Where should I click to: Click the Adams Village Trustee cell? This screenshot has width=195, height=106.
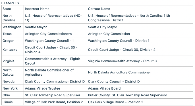point(55,88)
